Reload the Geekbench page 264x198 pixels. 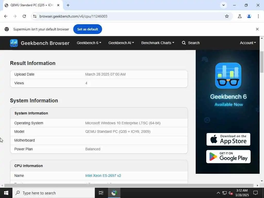coord(24,16)
